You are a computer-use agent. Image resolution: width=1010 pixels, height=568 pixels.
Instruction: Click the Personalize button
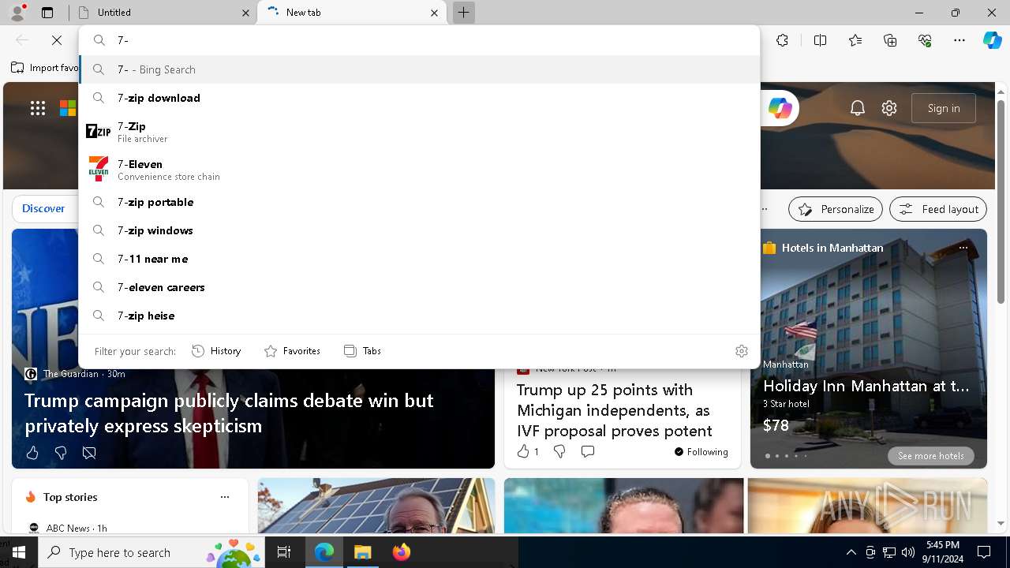click(836, 209)
